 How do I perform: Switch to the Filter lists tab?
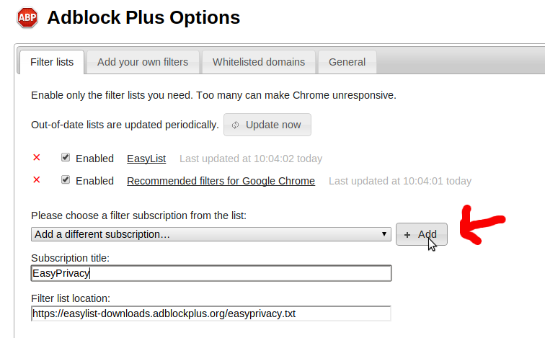(52, 62)
